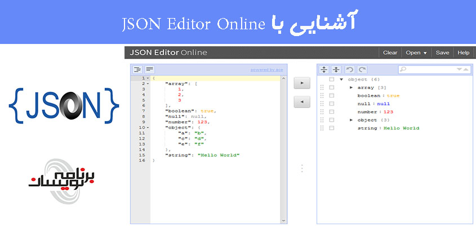Screen dimensions: 476x226
Task: Toggle the action box beside number row
Action: coord(332,112)
